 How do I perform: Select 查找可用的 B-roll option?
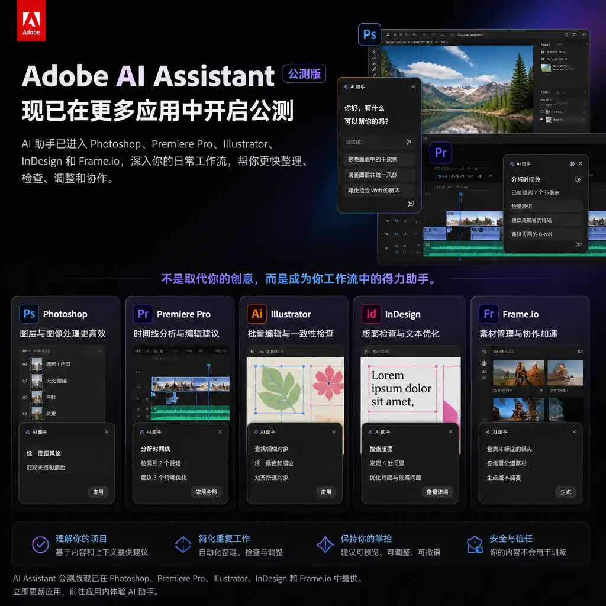pyautogui.click(x=545, y=234)
